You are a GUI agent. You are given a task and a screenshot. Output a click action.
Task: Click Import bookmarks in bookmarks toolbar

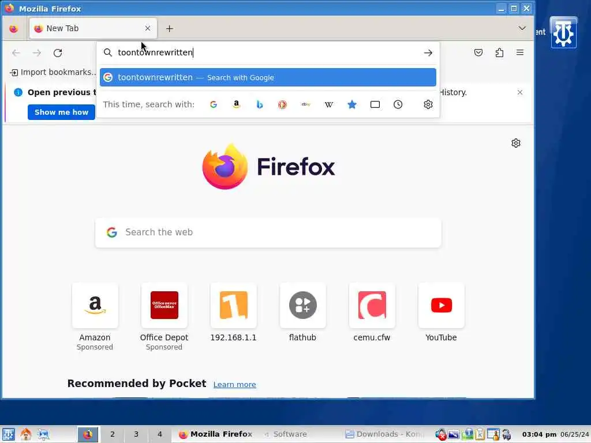click(x=53, y=72)
